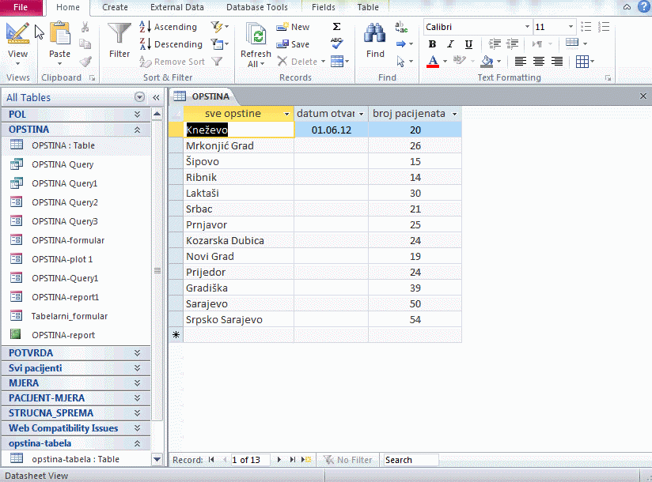Open the font color dropdown arrow
This screenshot has height=482, width=652.
(x=445, y=62)
